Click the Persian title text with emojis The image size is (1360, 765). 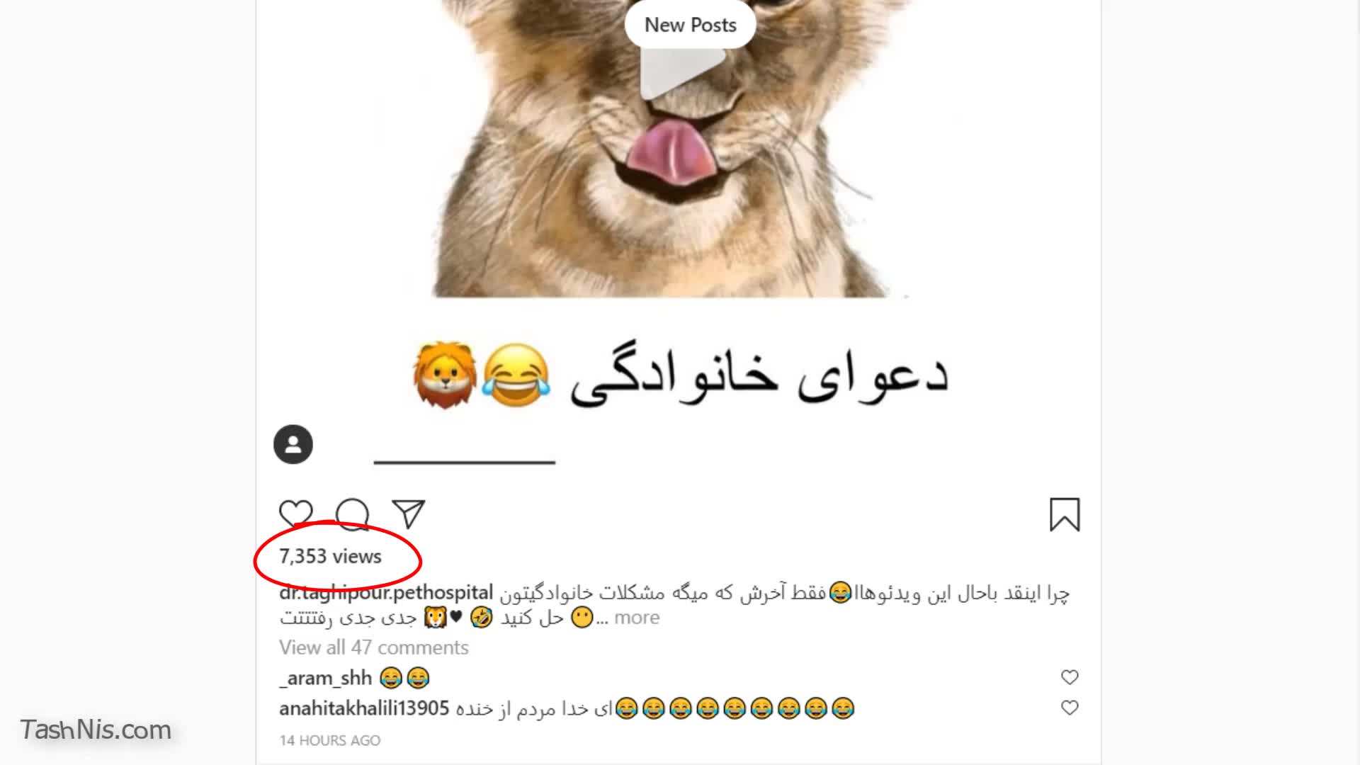(x=680, y=375)
